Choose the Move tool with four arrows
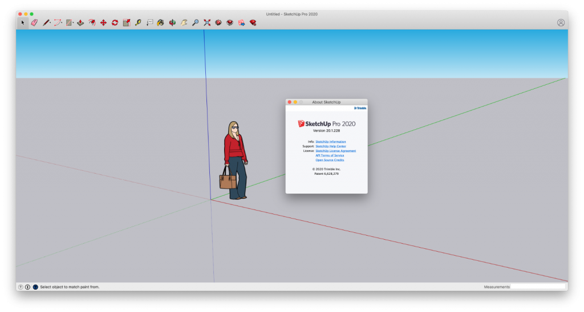This screenshot has width=584, height=312. pos(104,23)
